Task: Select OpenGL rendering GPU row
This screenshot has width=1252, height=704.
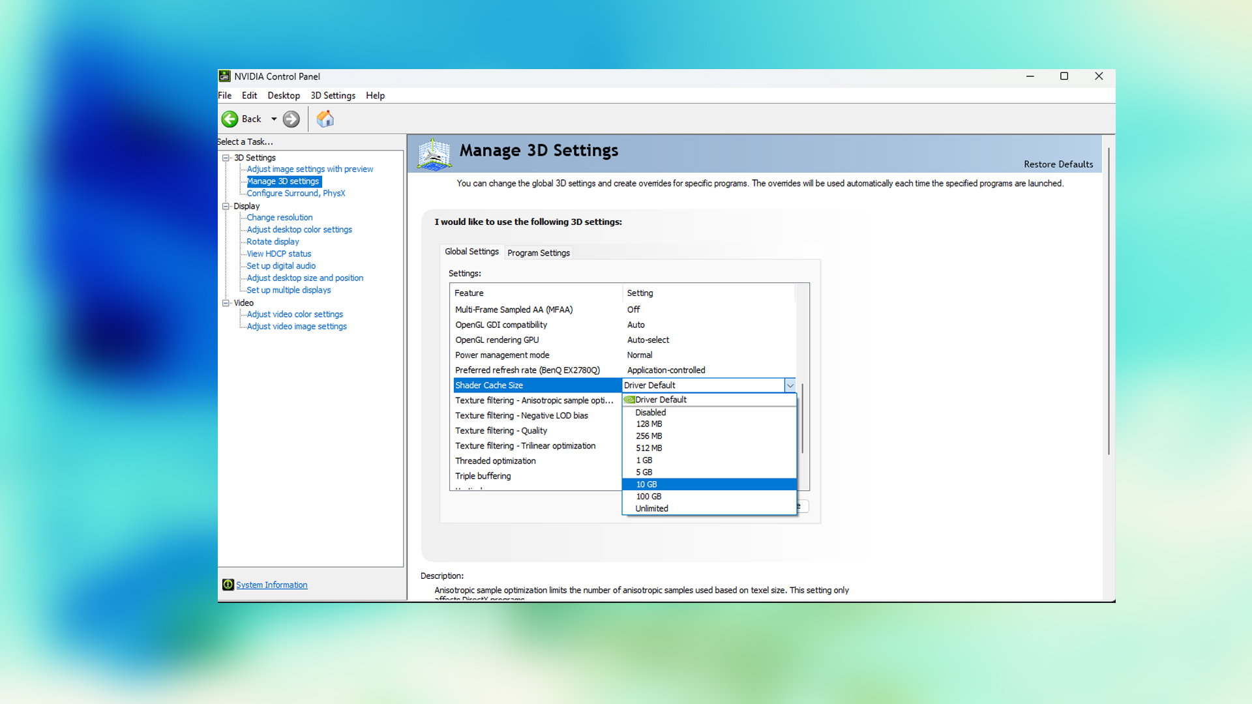Action: point(624,340)
